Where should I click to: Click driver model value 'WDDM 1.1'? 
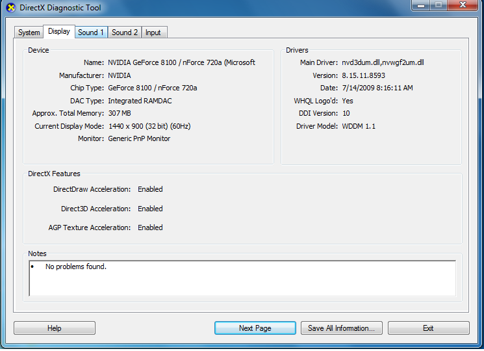[359, 126]
